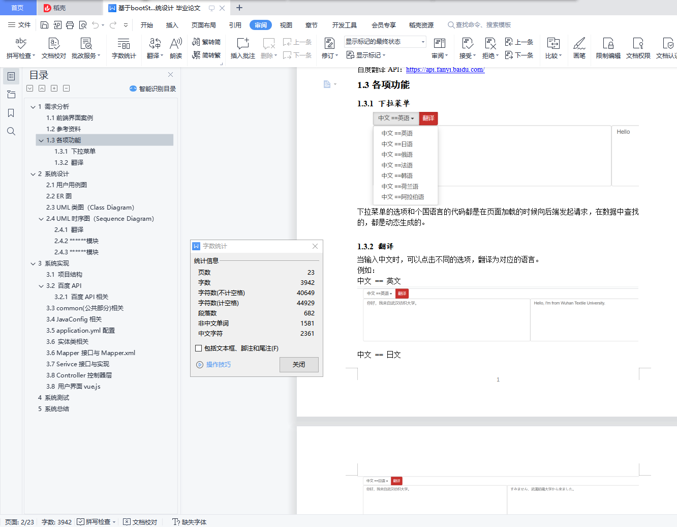Click the 关闭 button in 字数统计 dialog
The height and width of the screenshot is (527, 677).
pyautogui.click(x=299, y=365)
